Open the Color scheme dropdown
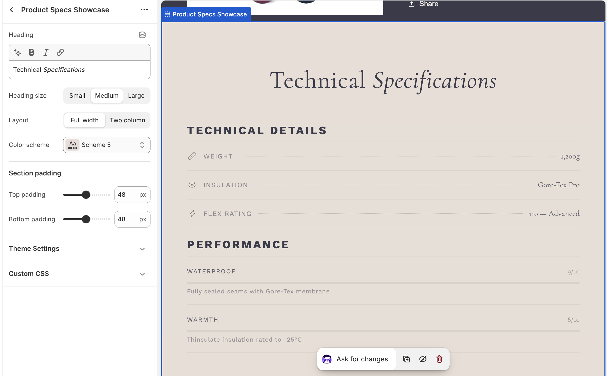Viewport: 607px width, 376px height. tap(107, 145)
